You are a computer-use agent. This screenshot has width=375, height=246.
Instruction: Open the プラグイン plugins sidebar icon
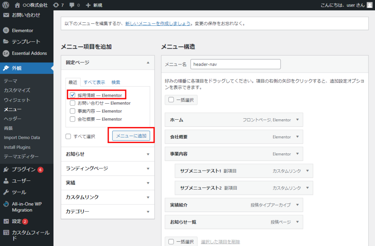(6, 169)
